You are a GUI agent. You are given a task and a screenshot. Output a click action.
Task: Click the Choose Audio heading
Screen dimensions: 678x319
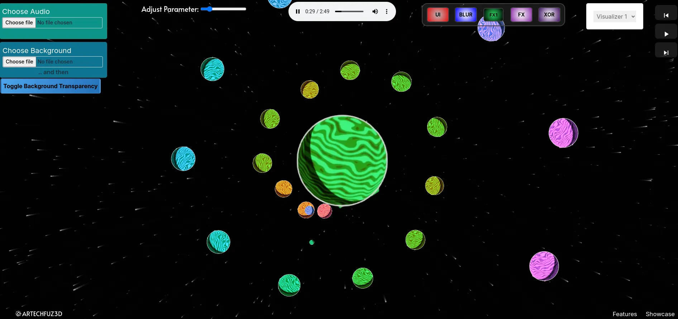(x=26, y=11)
